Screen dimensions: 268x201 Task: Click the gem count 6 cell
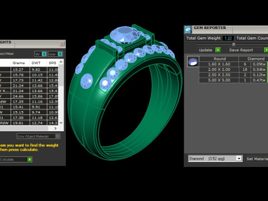pos(245,64)
